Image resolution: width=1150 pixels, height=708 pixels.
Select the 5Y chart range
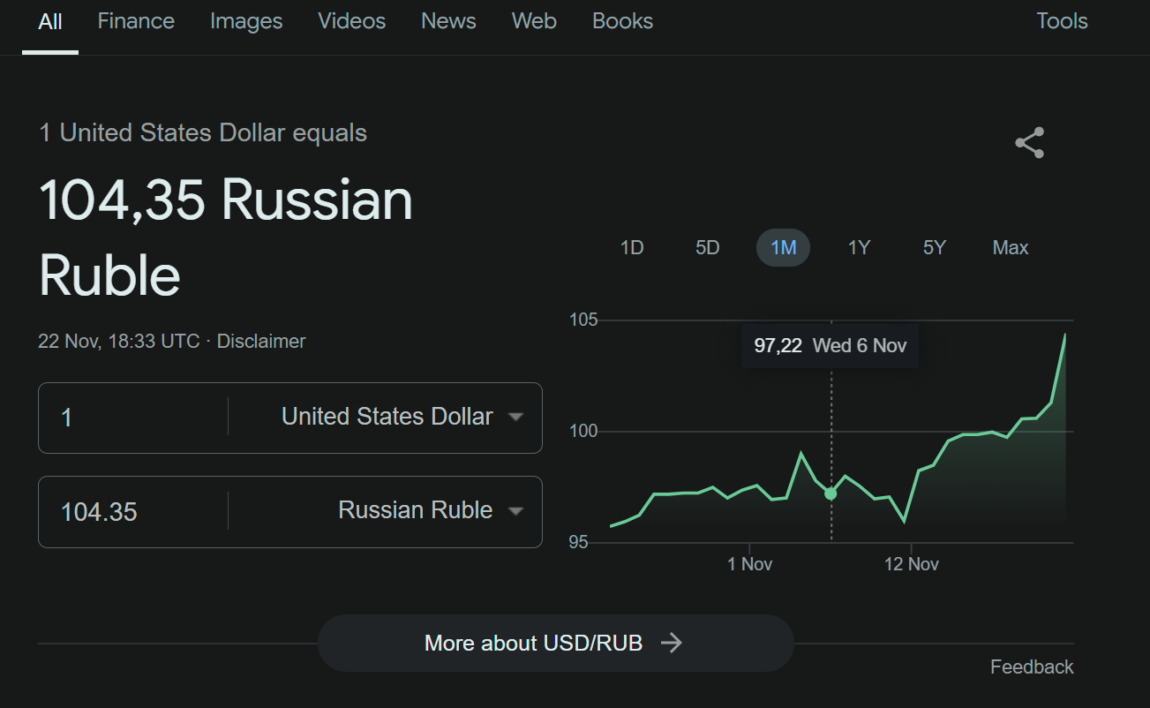coord(935,248)
